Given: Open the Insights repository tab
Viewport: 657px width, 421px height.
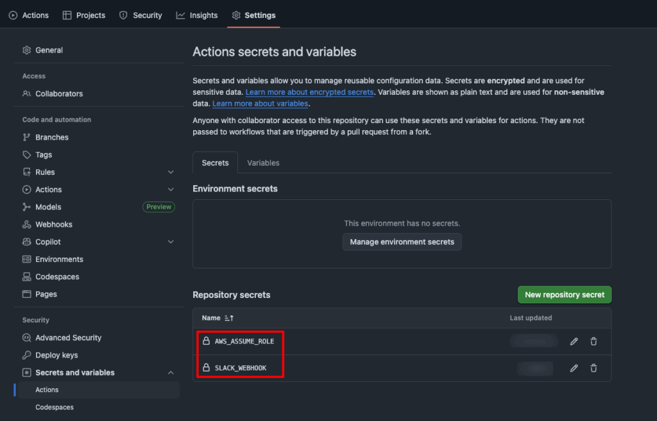Looking at the screenshot, I should click(x=197, y=15).
